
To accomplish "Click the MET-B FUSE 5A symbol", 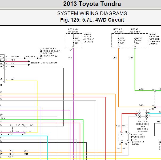I will pos(135,40).
